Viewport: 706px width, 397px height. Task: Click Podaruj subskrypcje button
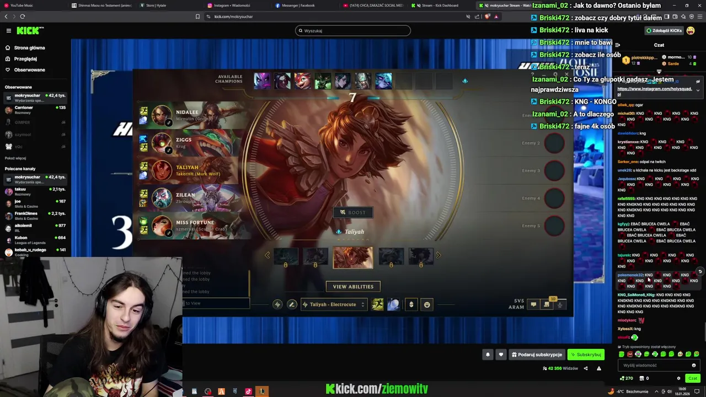coord(537,355)
